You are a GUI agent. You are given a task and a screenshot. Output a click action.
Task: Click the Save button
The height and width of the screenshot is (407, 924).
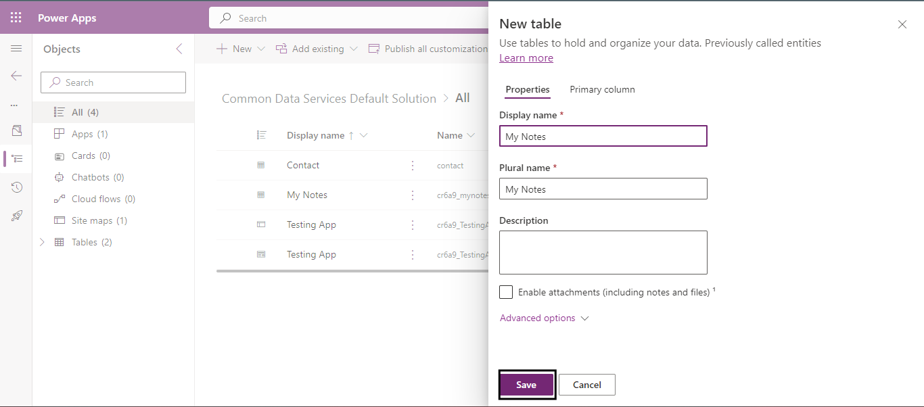(x=526, y=385)
